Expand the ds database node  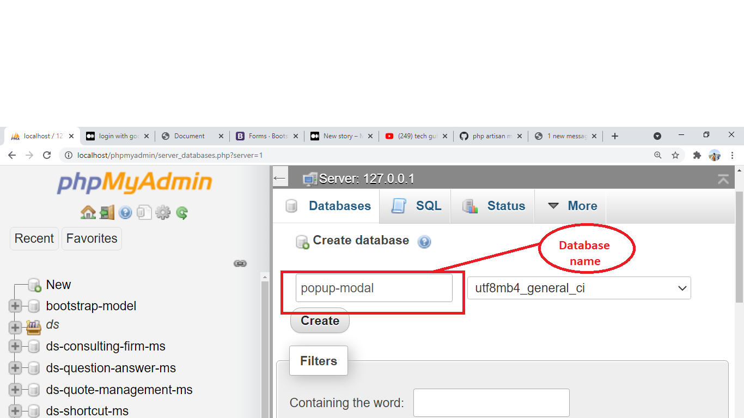coord(15,328)
